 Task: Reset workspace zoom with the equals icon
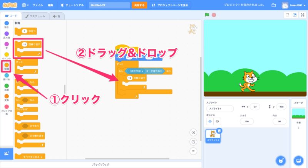[x=194, y=151]
